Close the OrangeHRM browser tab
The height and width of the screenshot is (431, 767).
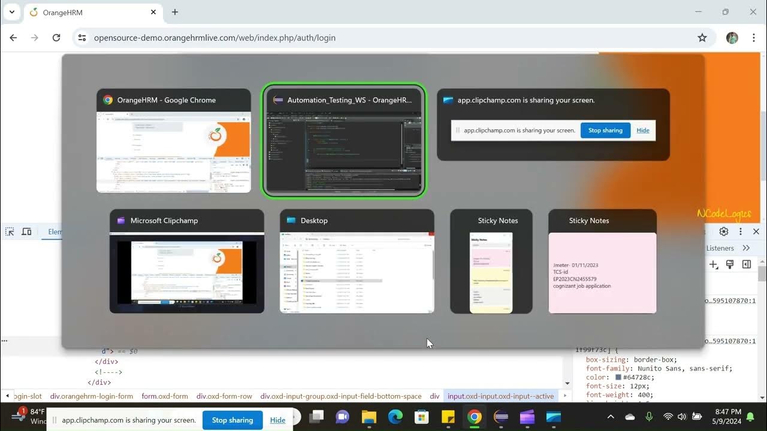(153, 12)
